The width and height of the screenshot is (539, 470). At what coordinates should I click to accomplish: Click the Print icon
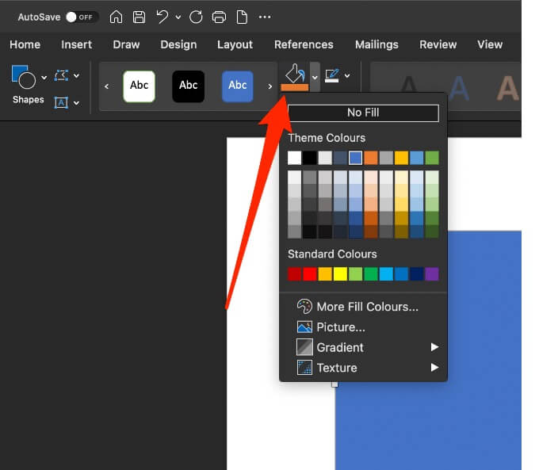(220, 17)
